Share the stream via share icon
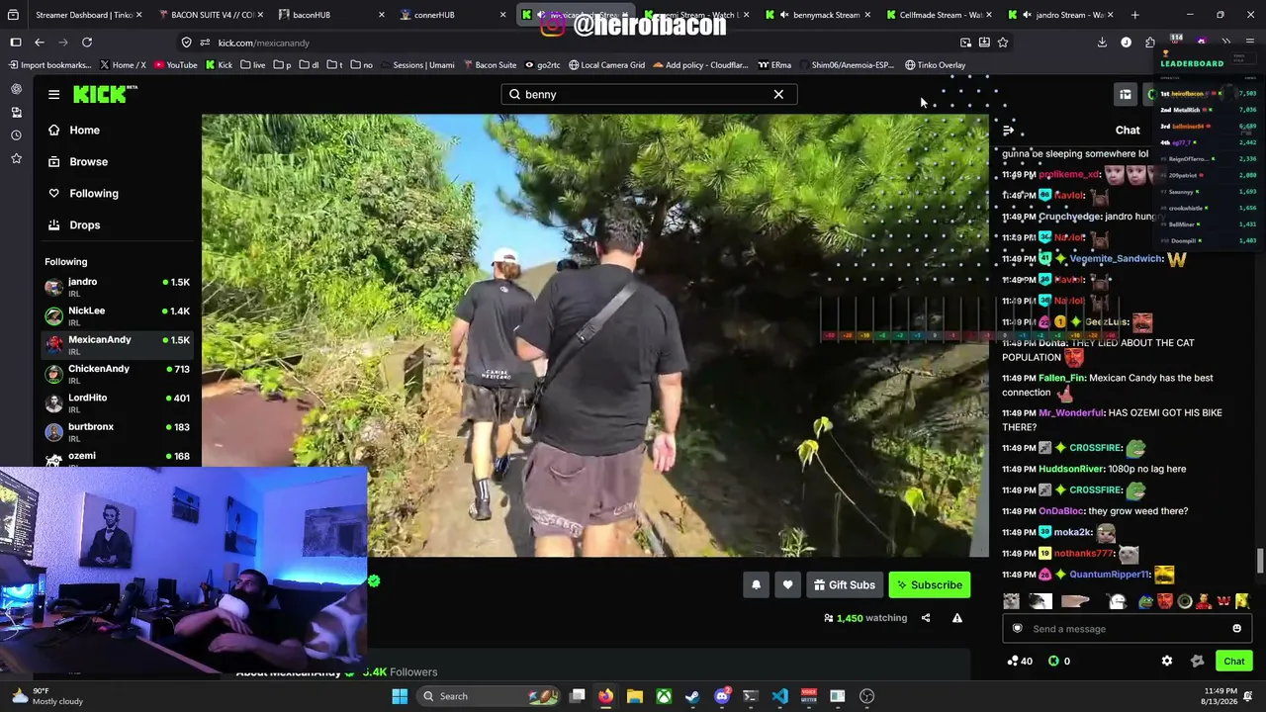Screen dimensions: 1266x712 click(926, 618)
